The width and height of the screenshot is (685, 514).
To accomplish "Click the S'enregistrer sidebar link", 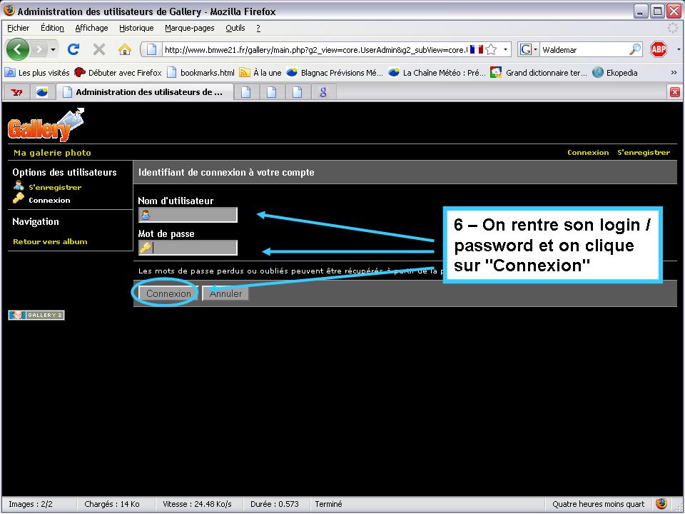I will click(55, 187).
